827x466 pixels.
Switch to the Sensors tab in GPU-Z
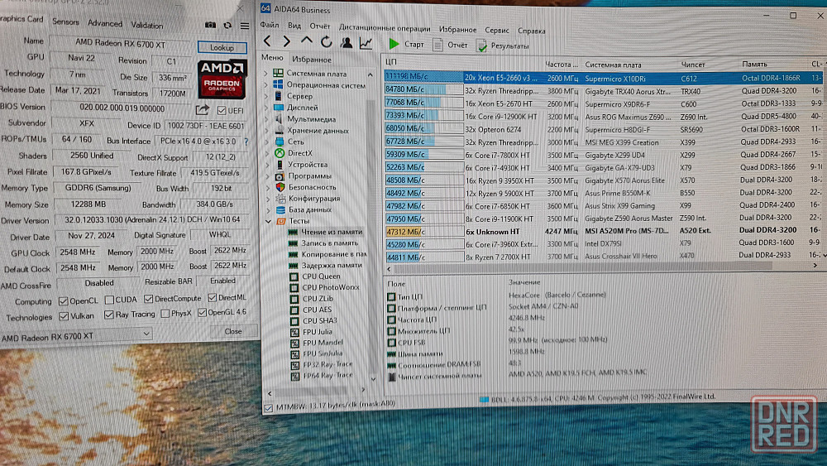[65, 22]
